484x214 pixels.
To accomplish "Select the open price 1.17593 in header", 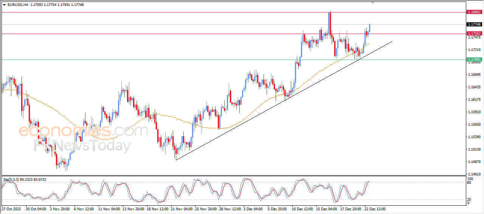I will point(36,5).
